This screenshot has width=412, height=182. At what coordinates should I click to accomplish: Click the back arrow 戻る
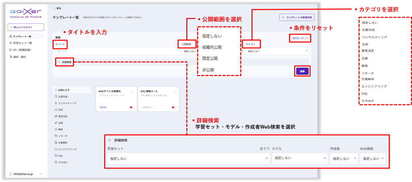click(58, 8)
